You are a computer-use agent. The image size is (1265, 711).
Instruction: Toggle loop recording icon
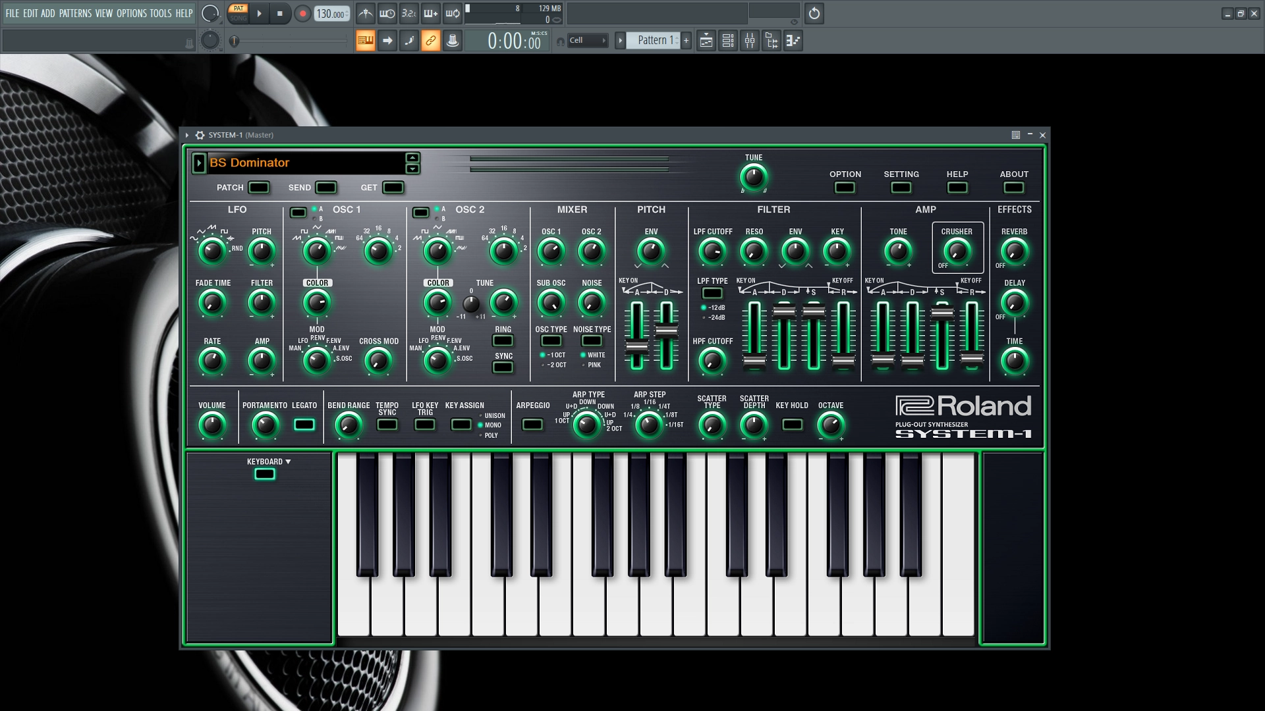click(453, 13)
